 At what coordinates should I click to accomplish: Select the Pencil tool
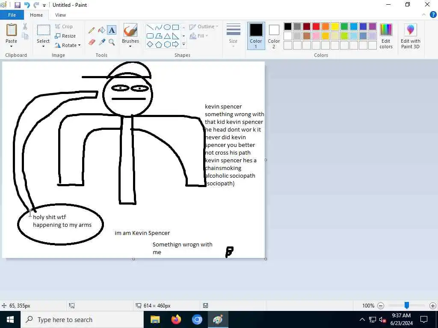tap(92, 30)
